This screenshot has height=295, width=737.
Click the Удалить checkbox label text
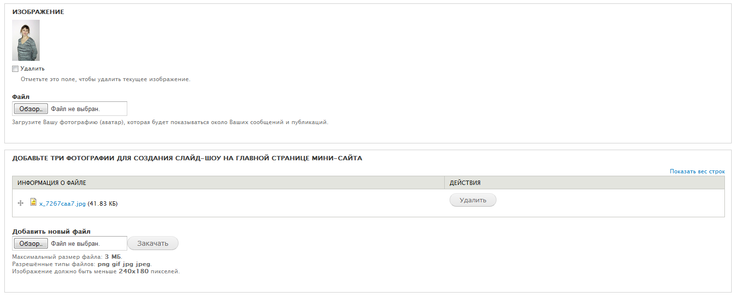pyautogui.click(x=32, y=69)
